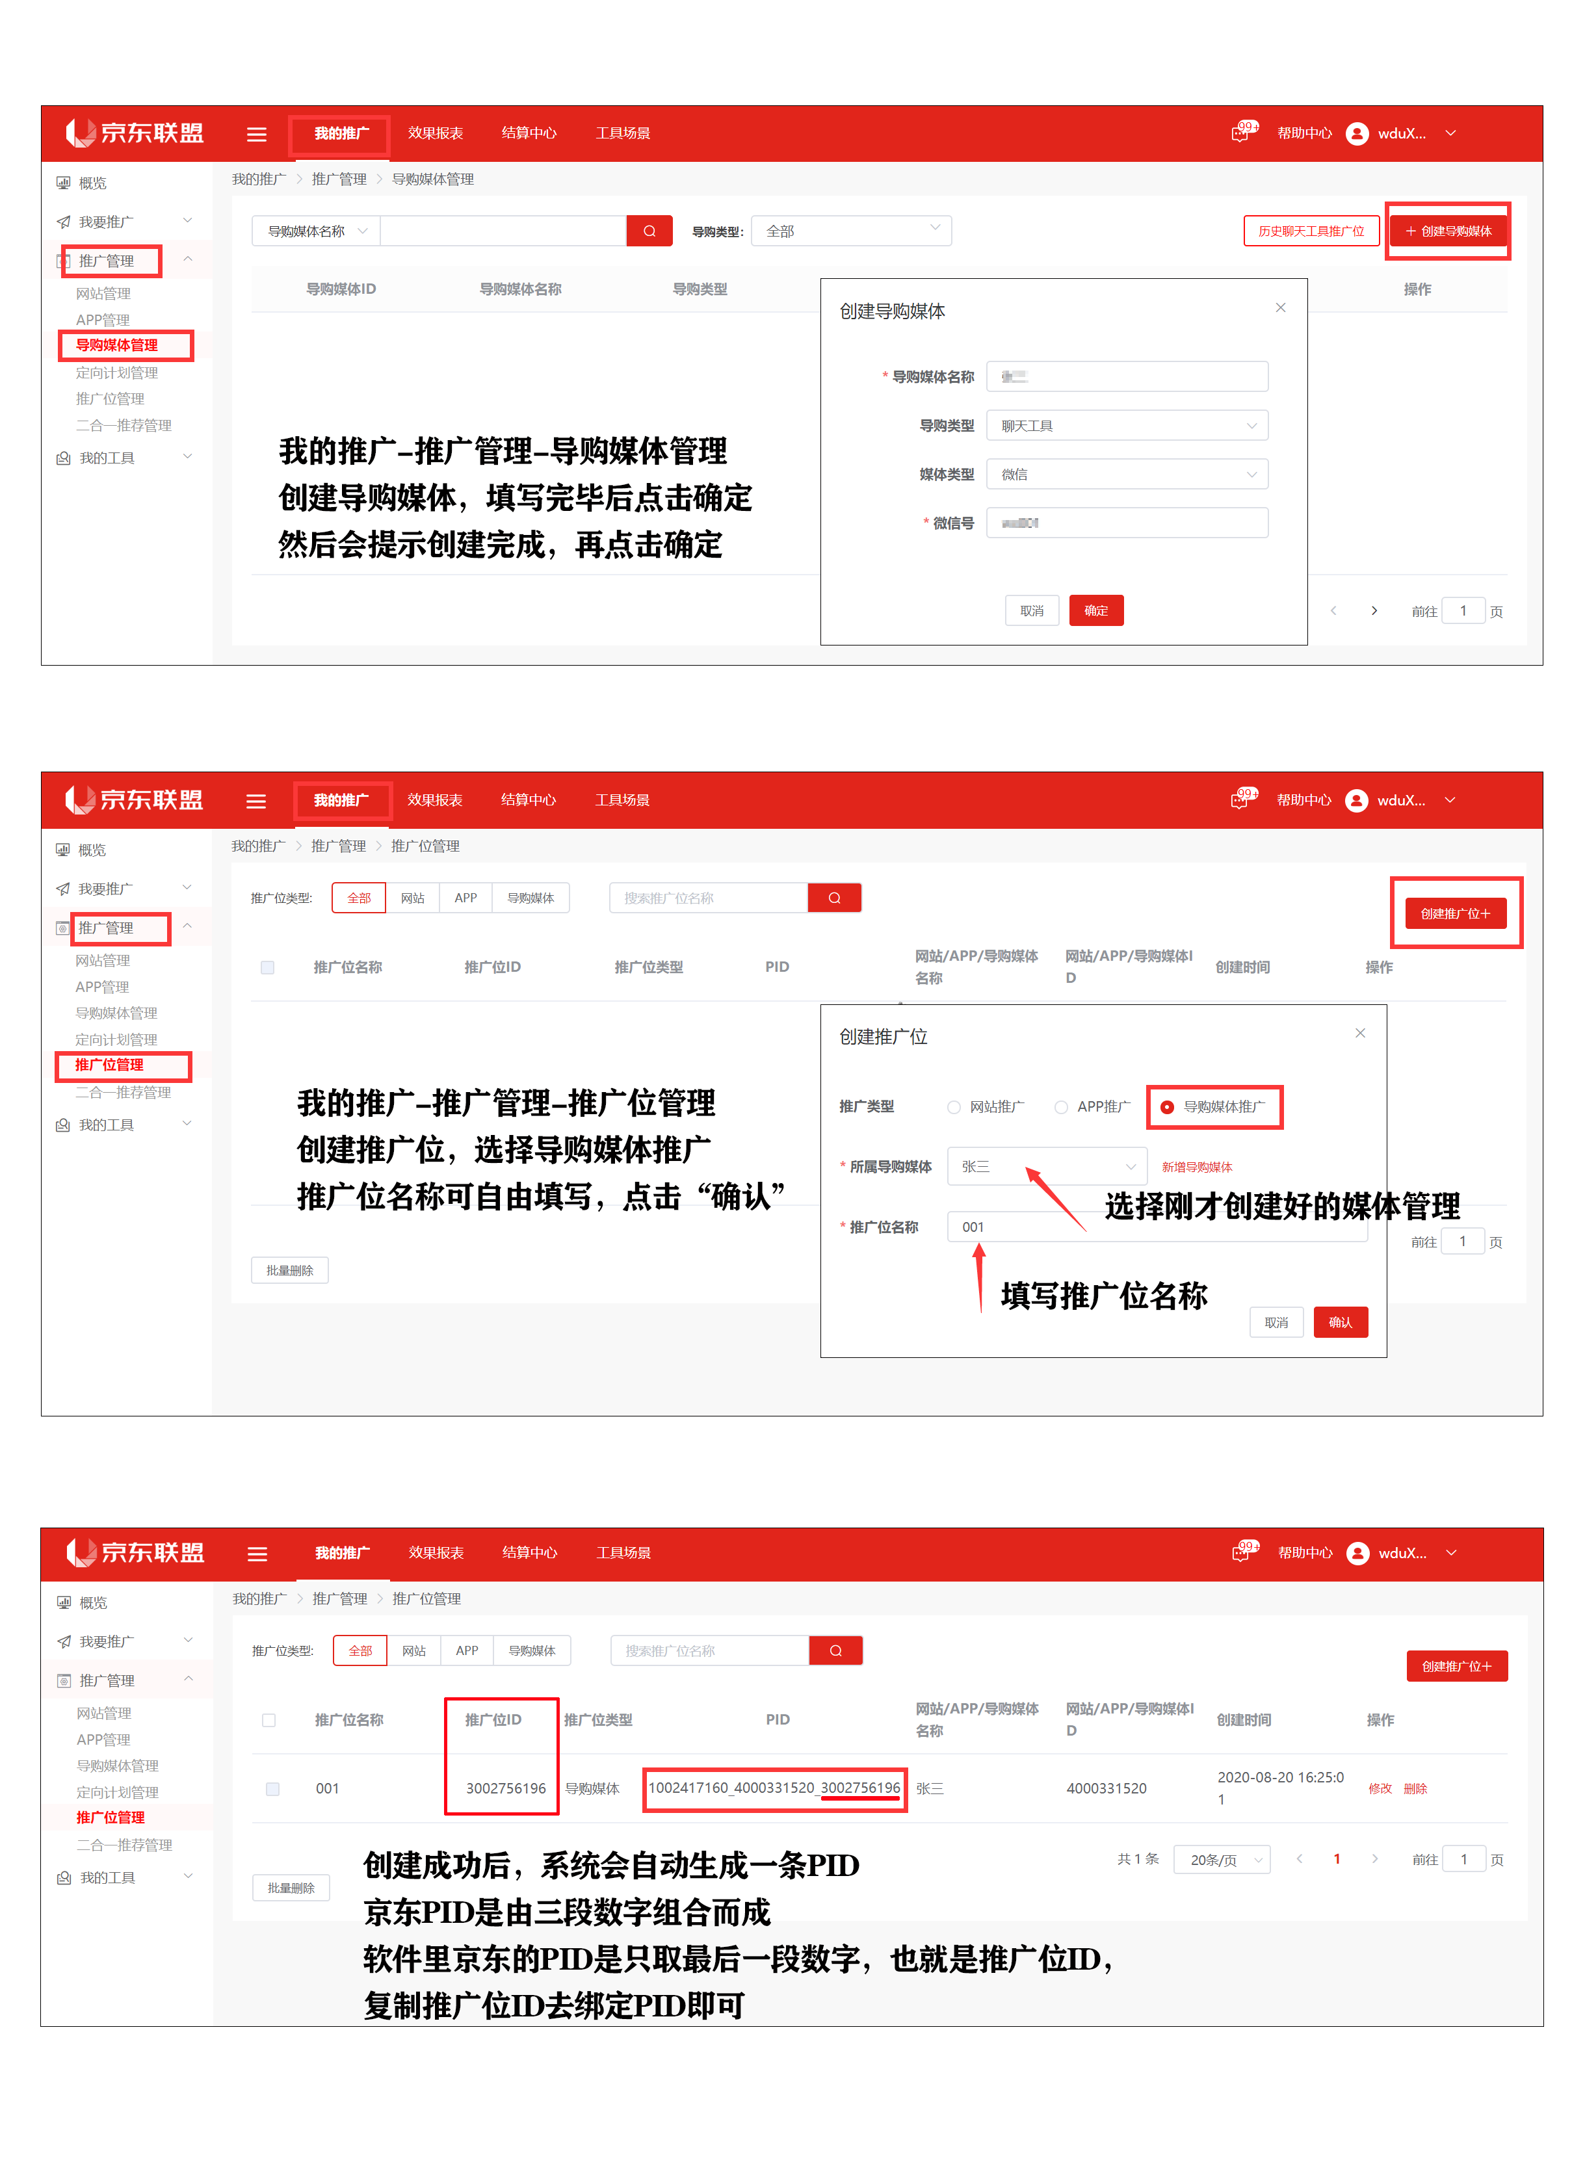Image resolution: width=1585 pixels, height=2164 pixels.
Task: Click user avatar icon on 导购媒体管理 page
Action: pyautogui.click(x=1356, y=133)
